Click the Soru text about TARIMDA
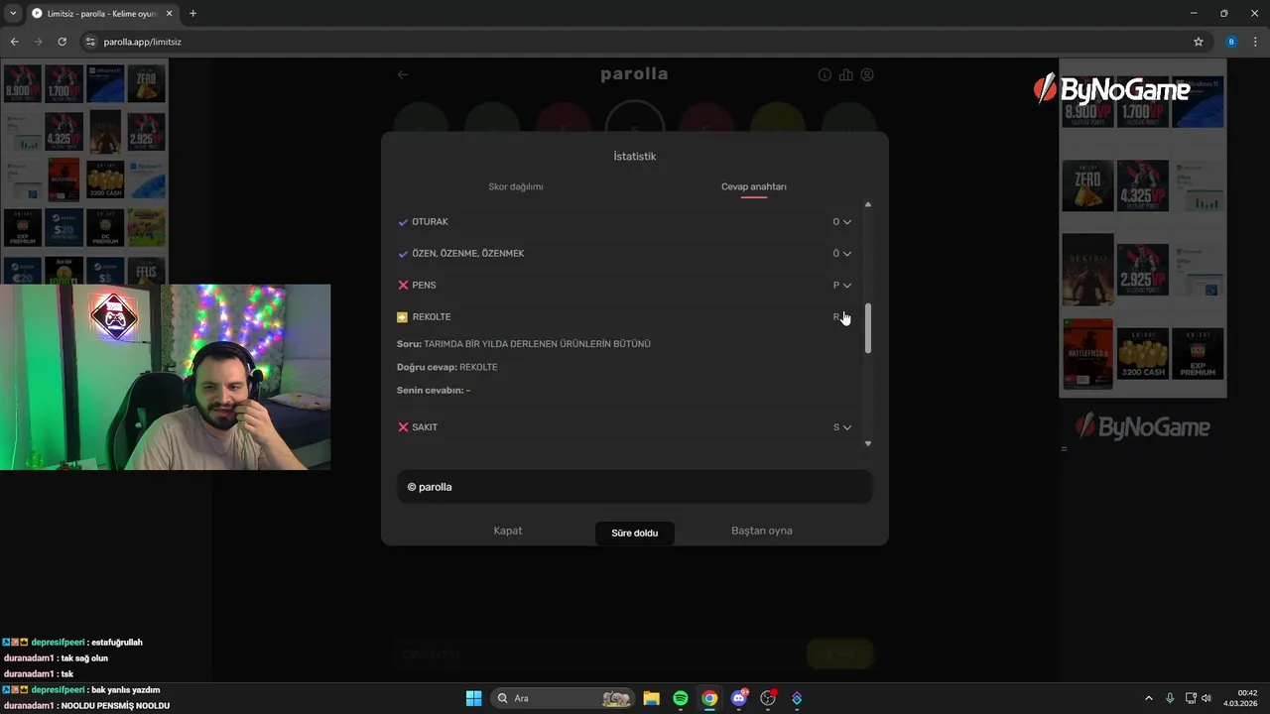The height and width of the screenshot is (714, 1270). click(524, 344)
